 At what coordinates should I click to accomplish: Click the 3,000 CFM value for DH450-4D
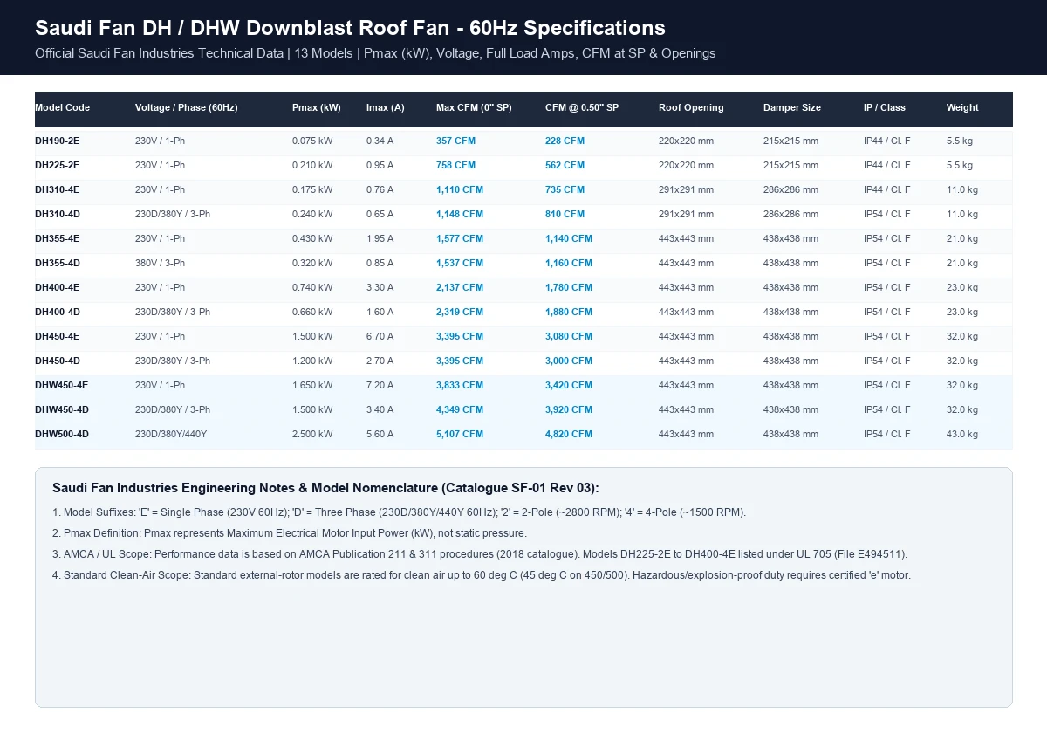pyautogui.click(x=569, y=361)
